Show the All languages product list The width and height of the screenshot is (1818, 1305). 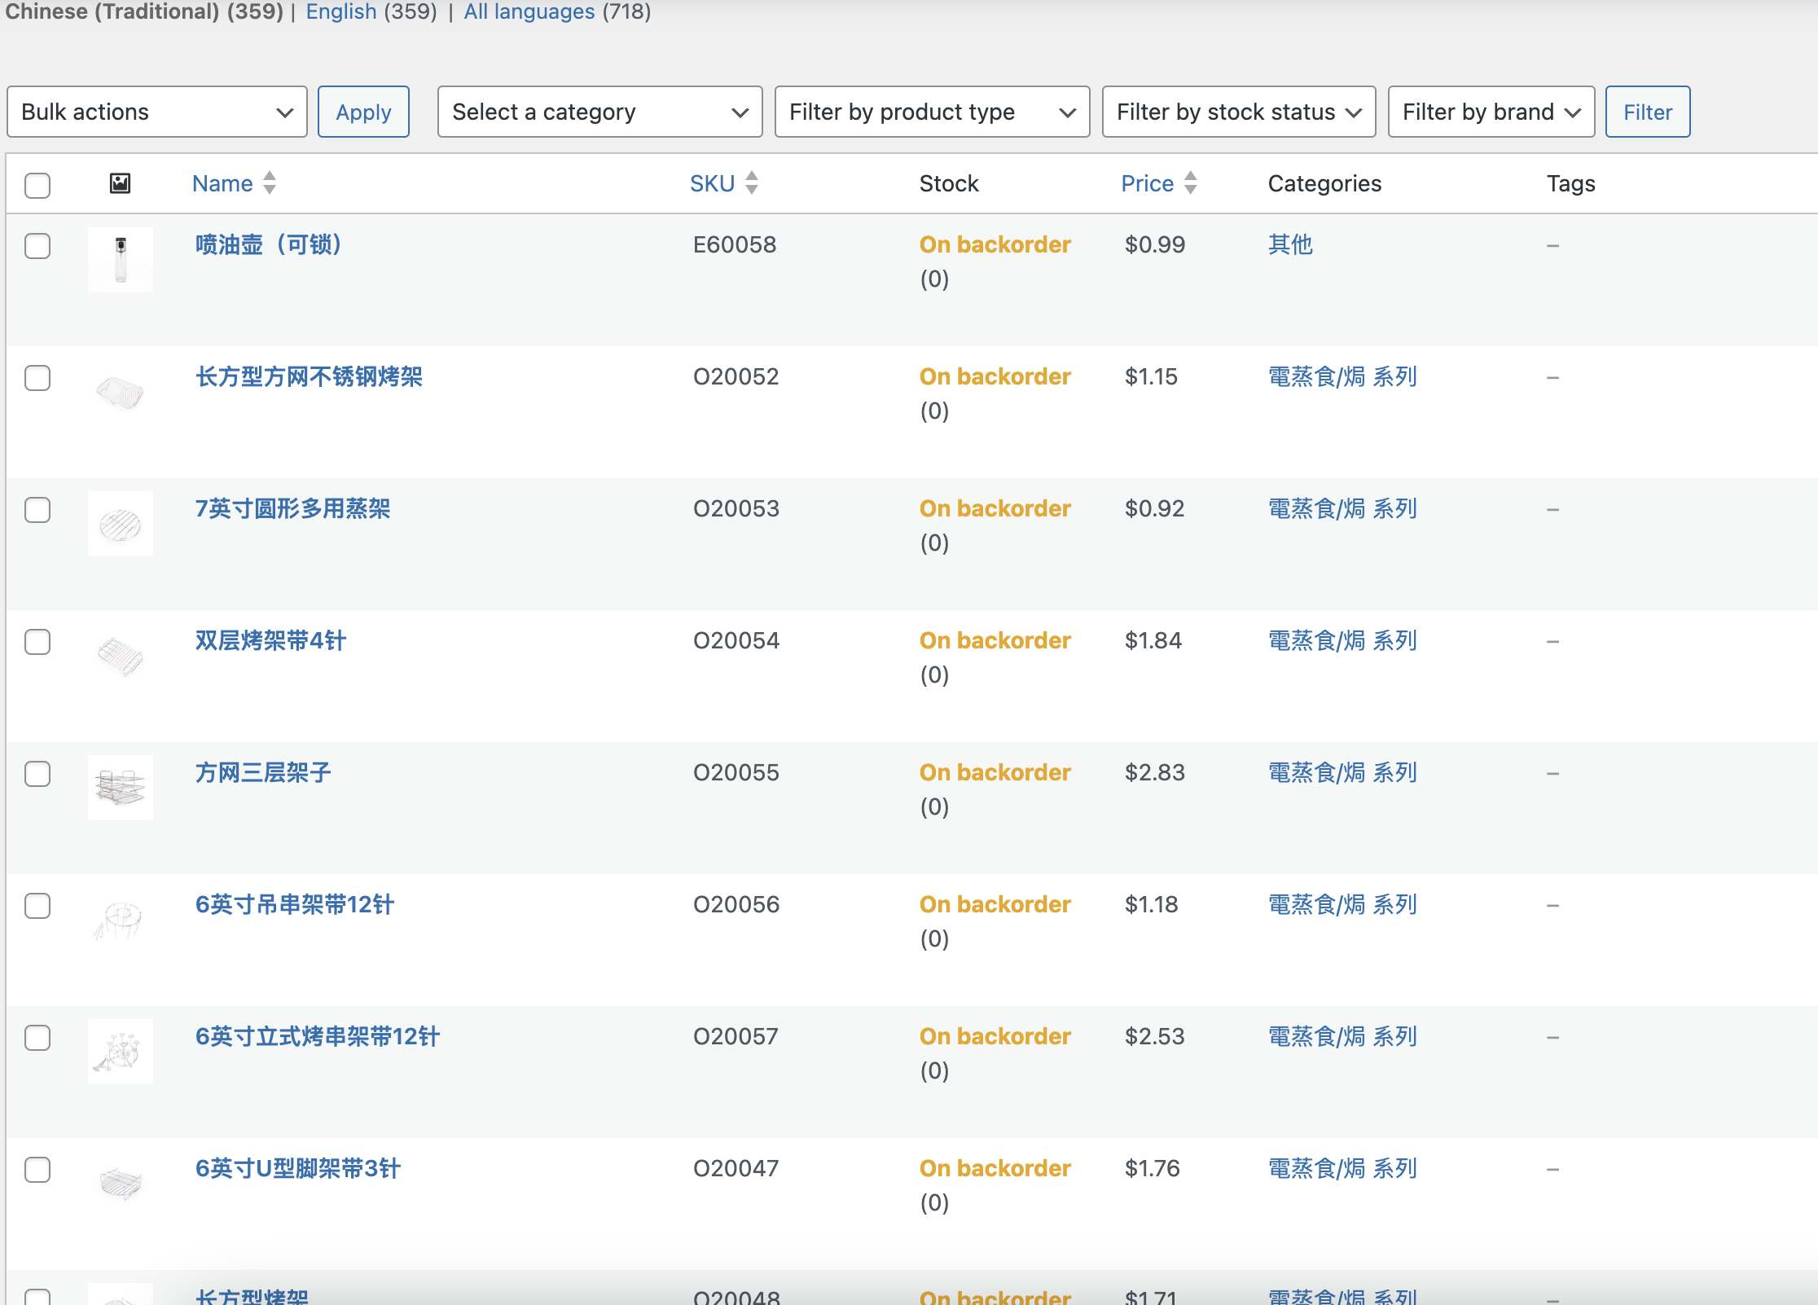[529, 12]
